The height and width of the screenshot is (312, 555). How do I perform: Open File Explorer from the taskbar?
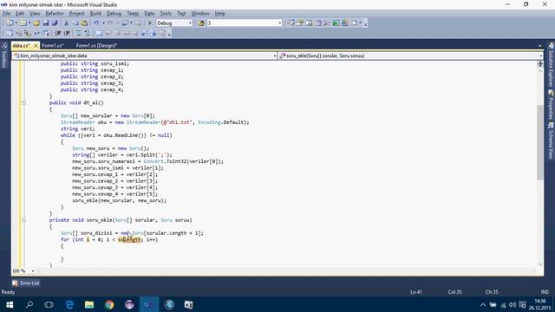[x=89, y=304]
